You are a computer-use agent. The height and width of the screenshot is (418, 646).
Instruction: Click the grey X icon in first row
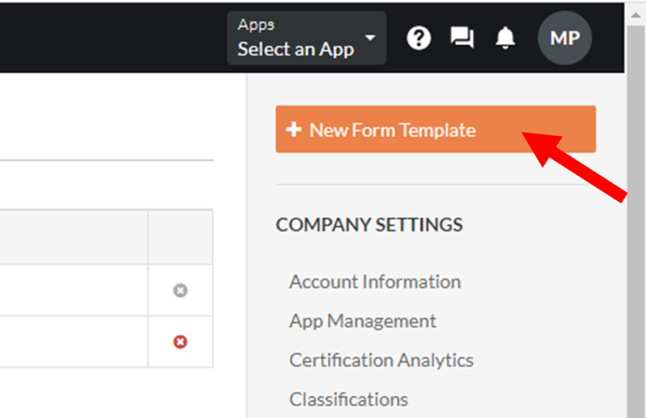click(180, 290)
